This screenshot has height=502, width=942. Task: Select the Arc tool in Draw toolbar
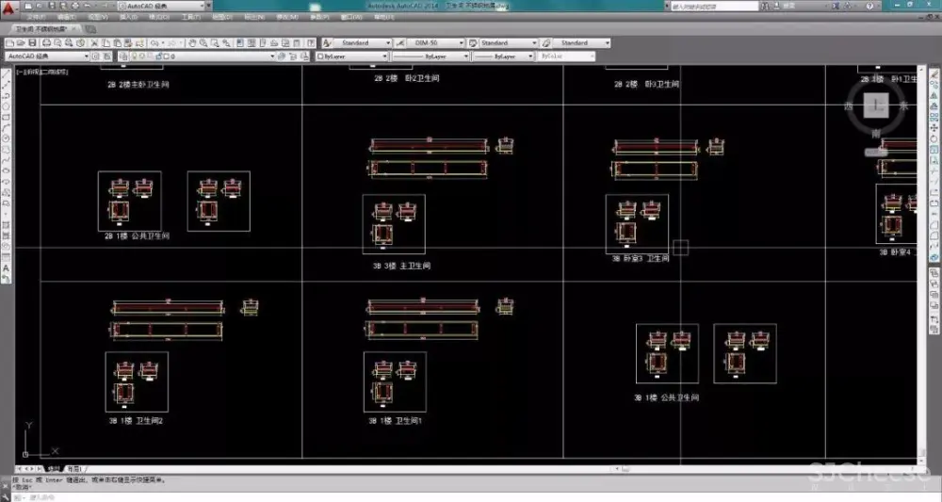pos(6,128)
